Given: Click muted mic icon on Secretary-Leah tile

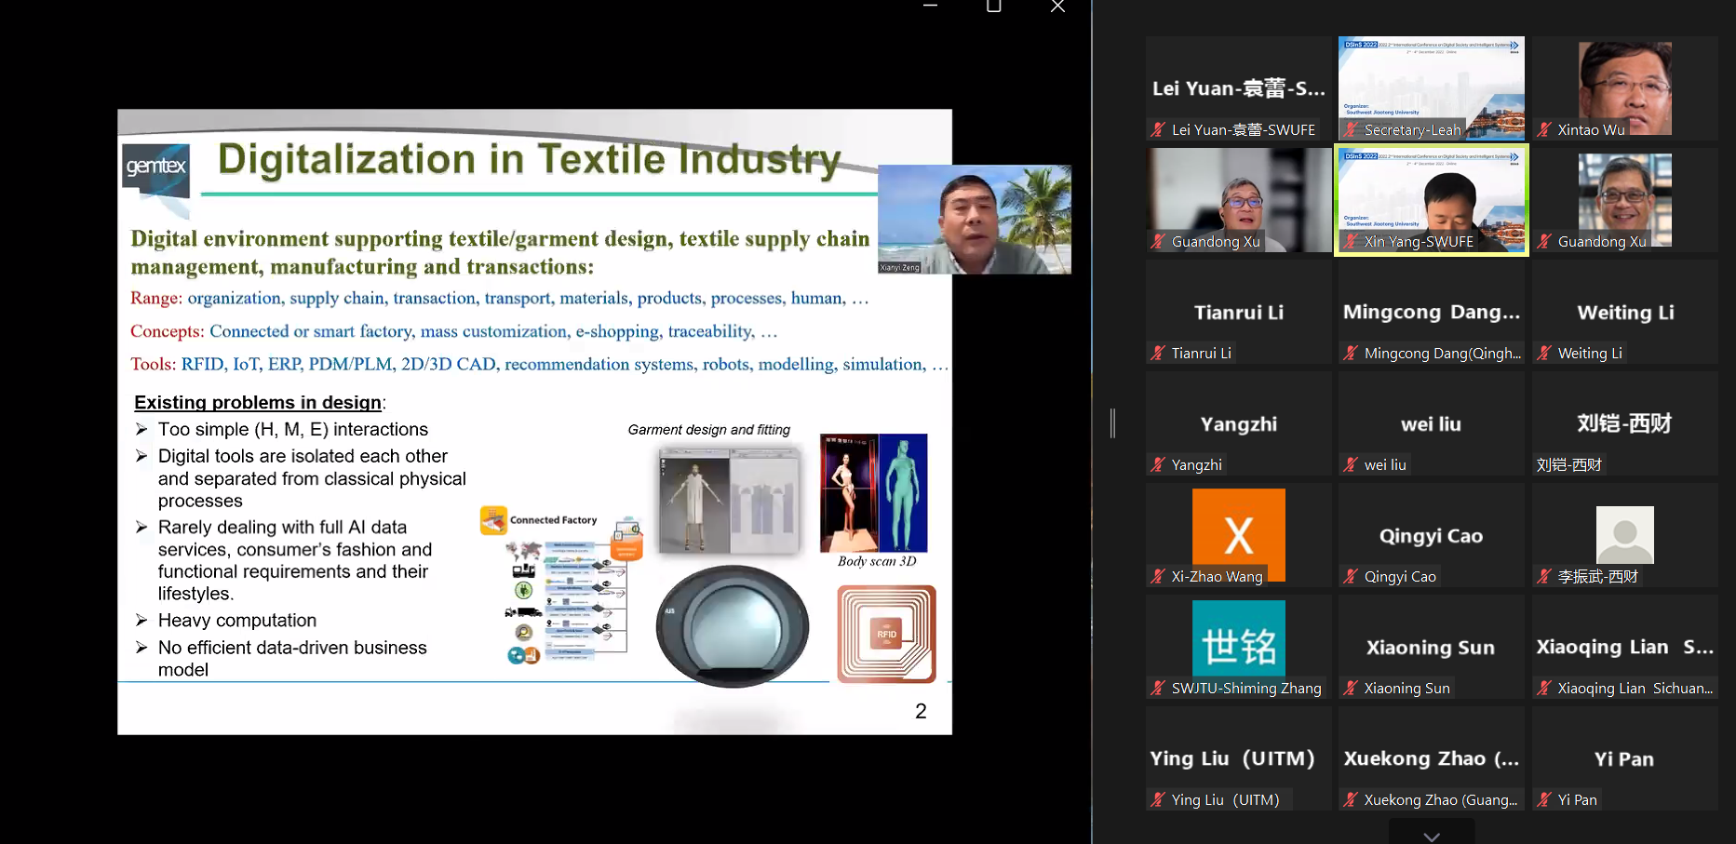Looking at the screenshot, I should click(x=1351, y=130).
